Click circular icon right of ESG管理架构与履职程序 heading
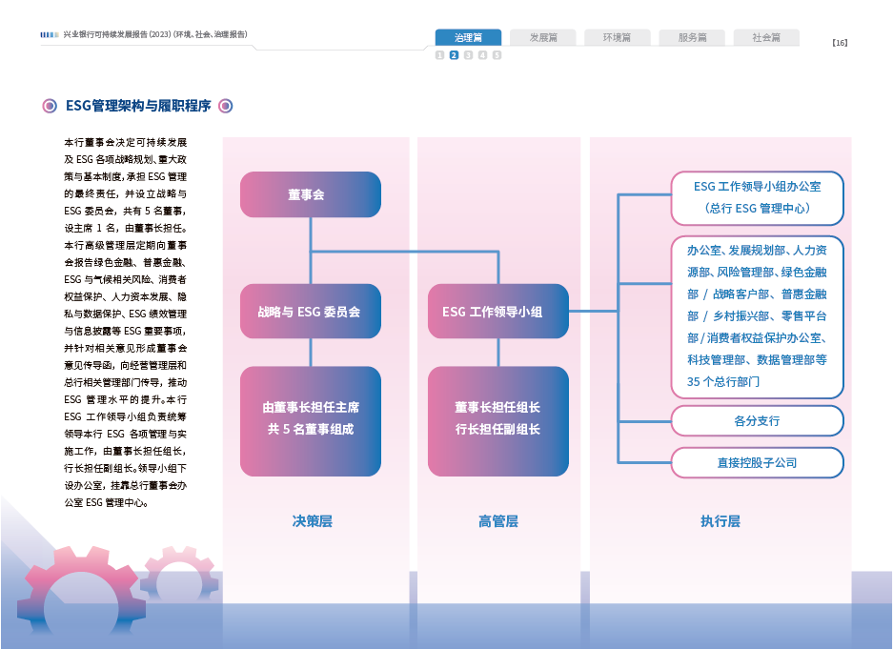 (226, 106)
